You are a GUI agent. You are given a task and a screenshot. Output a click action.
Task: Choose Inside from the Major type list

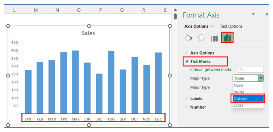248,92
